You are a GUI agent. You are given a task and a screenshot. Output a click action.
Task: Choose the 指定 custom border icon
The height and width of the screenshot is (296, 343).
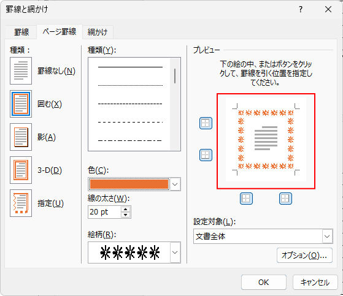pyautogui.click(x=21, y=203)
